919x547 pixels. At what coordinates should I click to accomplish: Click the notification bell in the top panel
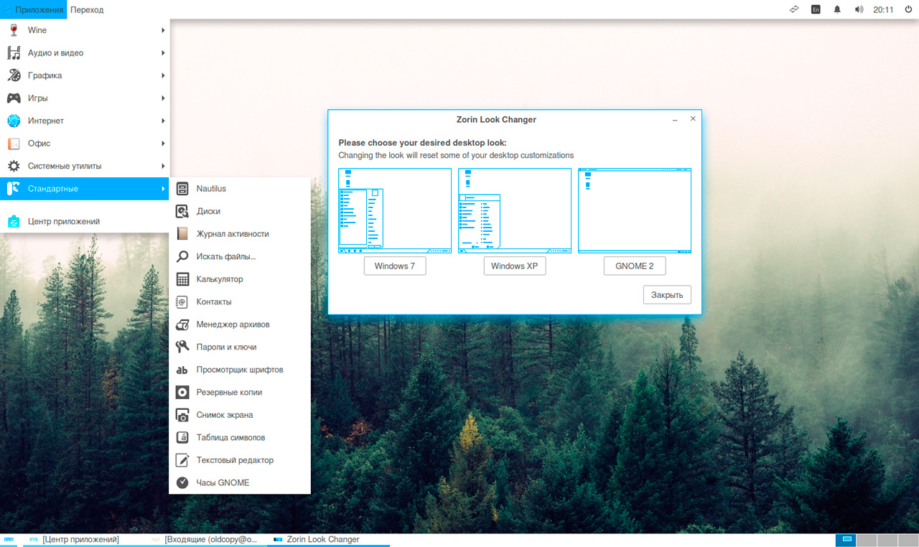point(836,10)
